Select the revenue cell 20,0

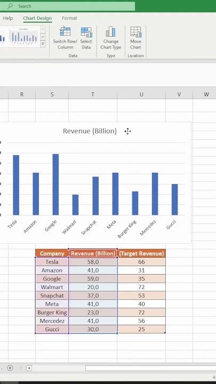pos(93,287)
